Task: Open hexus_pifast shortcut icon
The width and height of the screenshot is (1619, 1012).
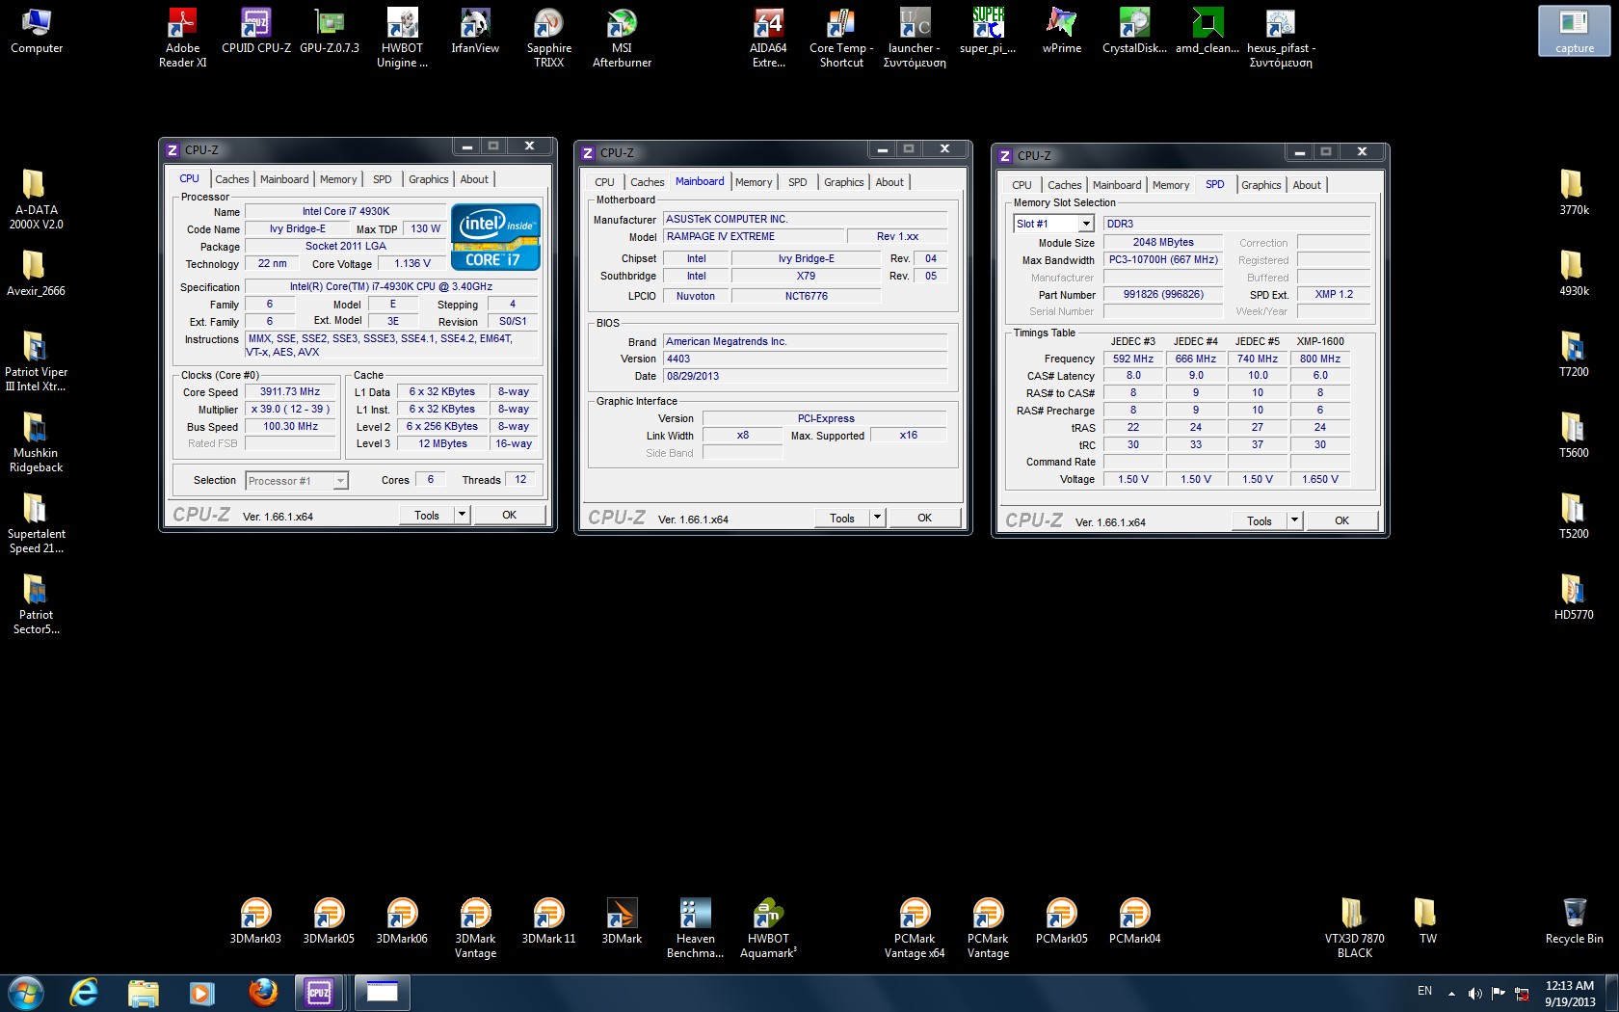Action: click(x=1281, y=38)
